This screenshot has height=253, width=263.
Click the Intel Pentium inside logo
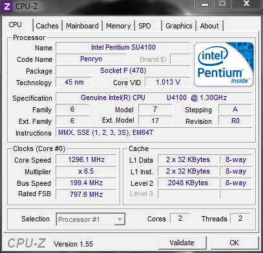coord(224,65)
